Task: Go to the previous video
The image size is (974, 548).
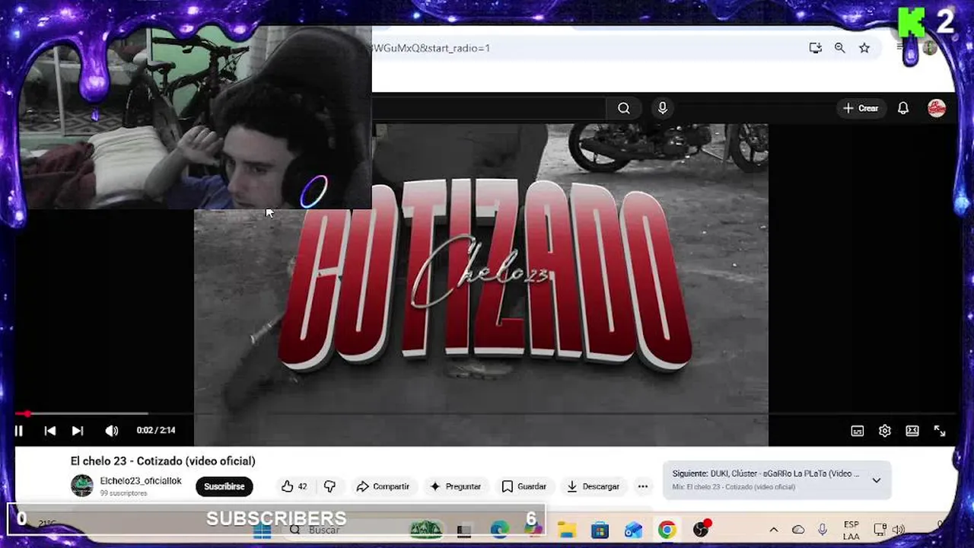Action: 49,431
